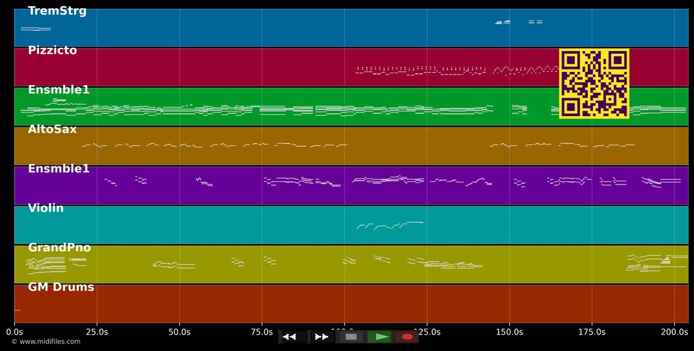Screen dimensions: 694x351
Task: Click the grey stop button
Action: tap(351, 337)
